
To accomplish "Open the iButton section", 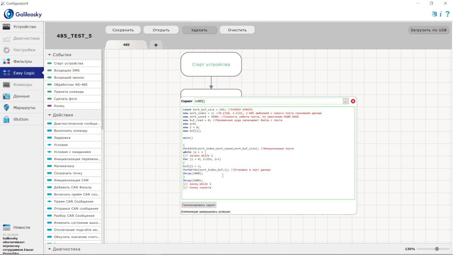I will pyautogui.click(x=22, y=119).
